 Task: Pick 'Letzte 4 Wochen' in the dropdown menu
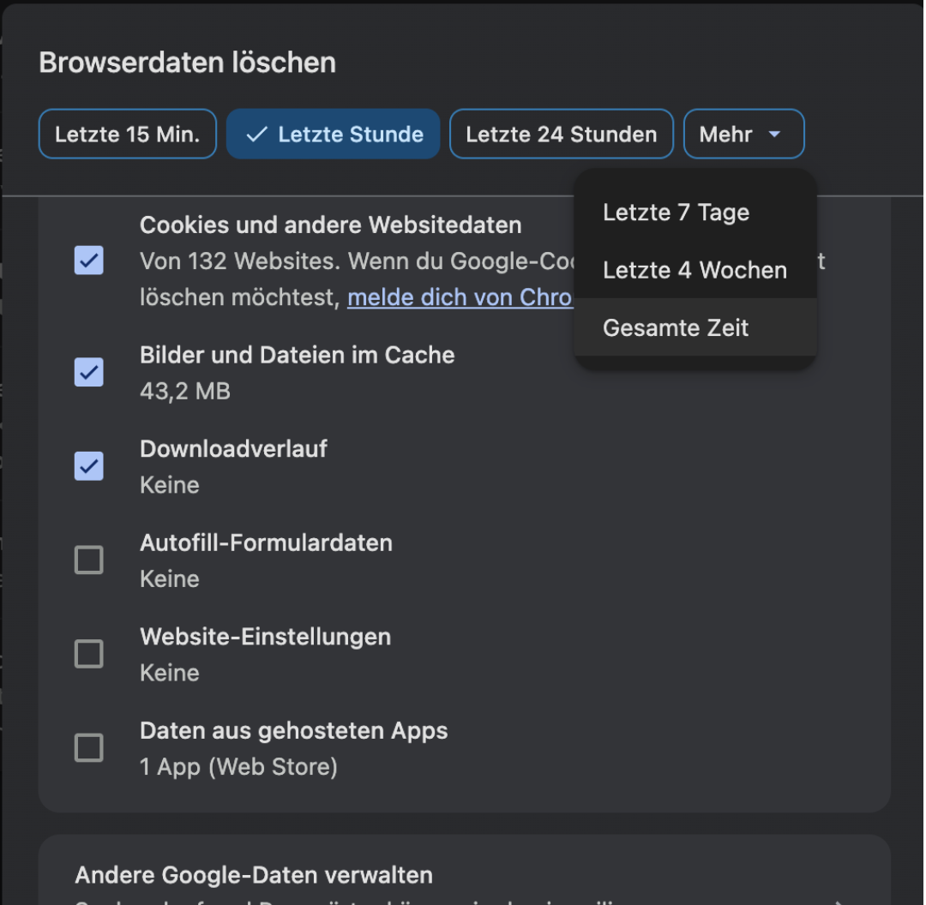(x=694, y=270)
